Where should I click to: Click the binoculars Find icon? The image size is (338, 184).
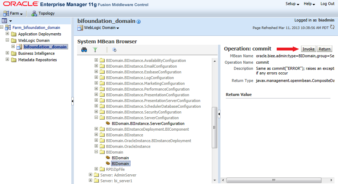click(x=84, y=50)
